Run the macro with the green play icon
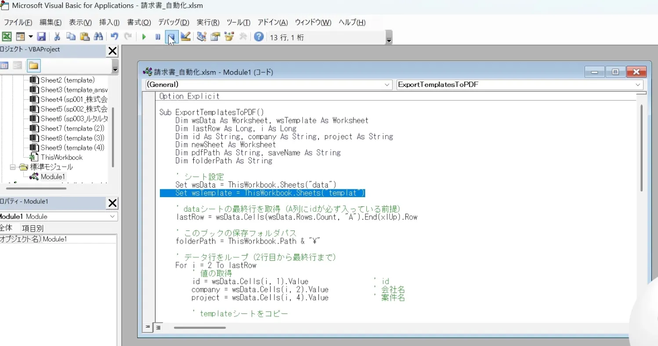The height and width of the screenshot is (346, 658). [144, 37]
